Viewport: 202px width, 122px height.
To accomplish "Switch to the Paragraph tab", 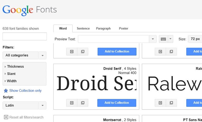I will [x=103, y=29].
